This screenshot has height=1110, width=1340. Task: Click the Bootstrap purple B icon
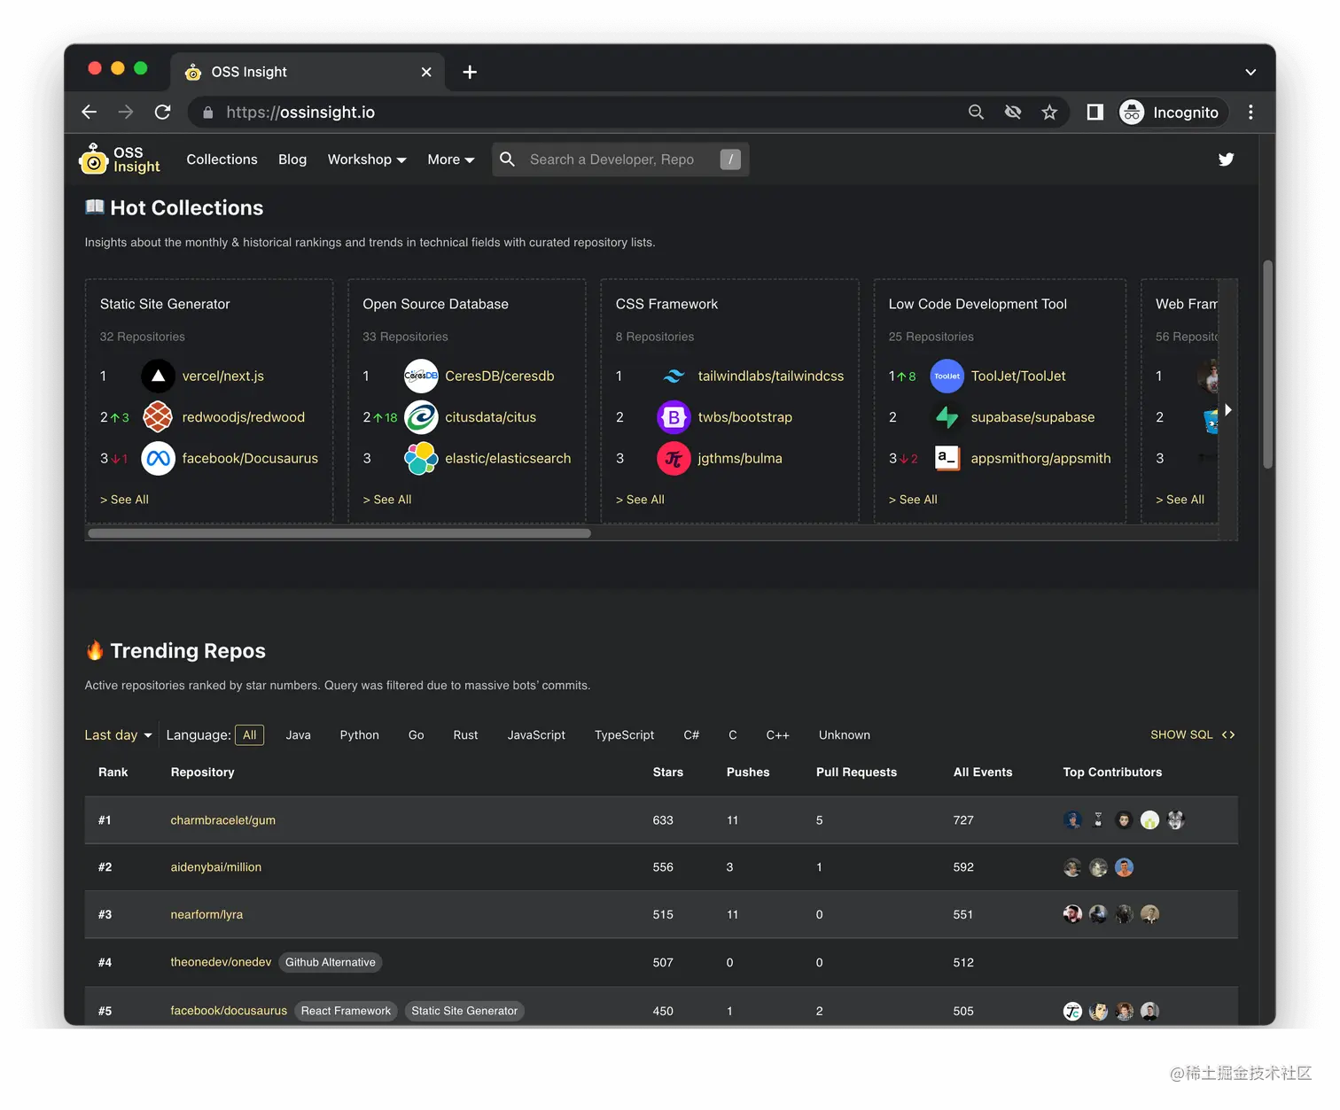pos(674,416)
